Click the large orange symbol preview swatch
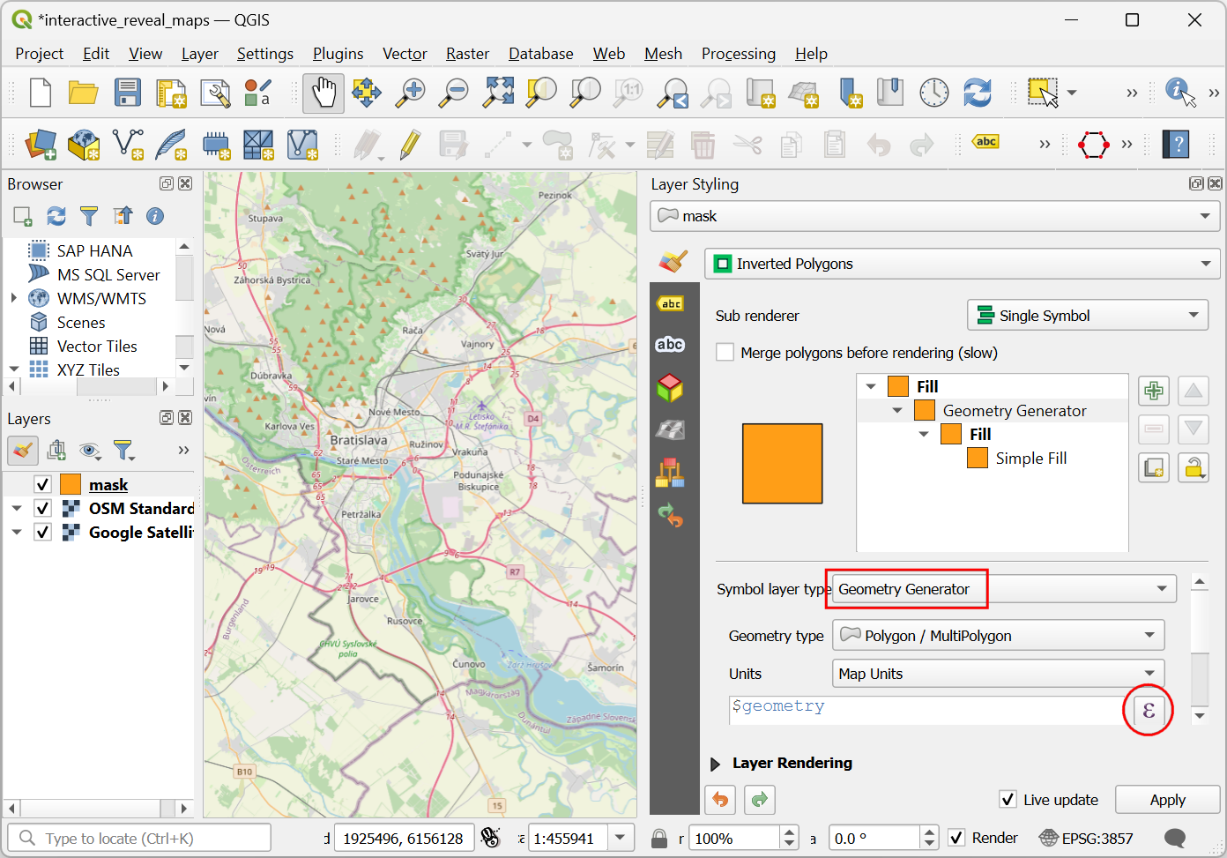 pyautogui.click(x=782, y=464)
